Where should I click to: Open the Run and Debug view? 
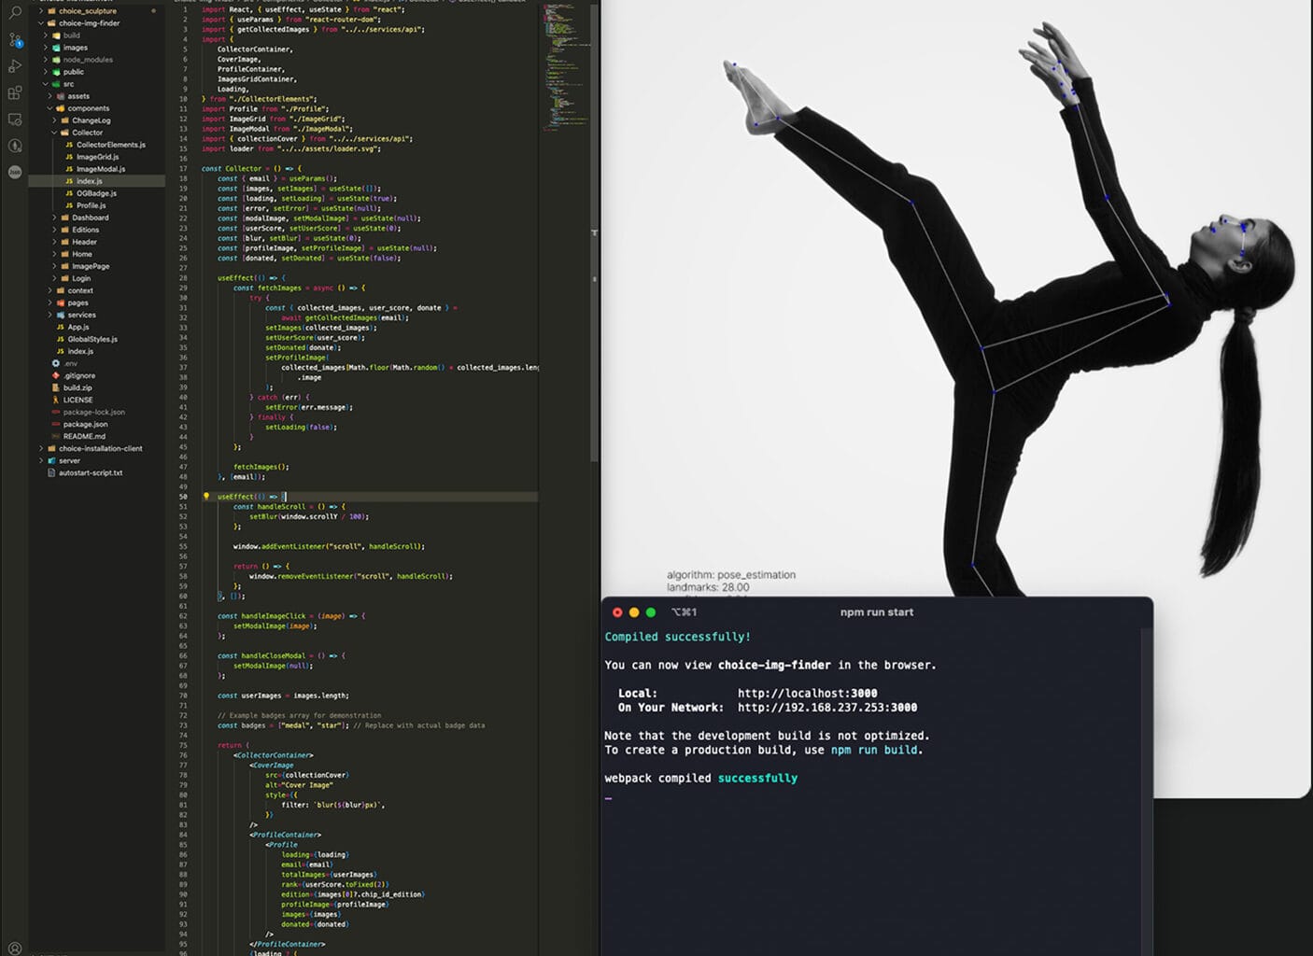[x=14, y=65]
